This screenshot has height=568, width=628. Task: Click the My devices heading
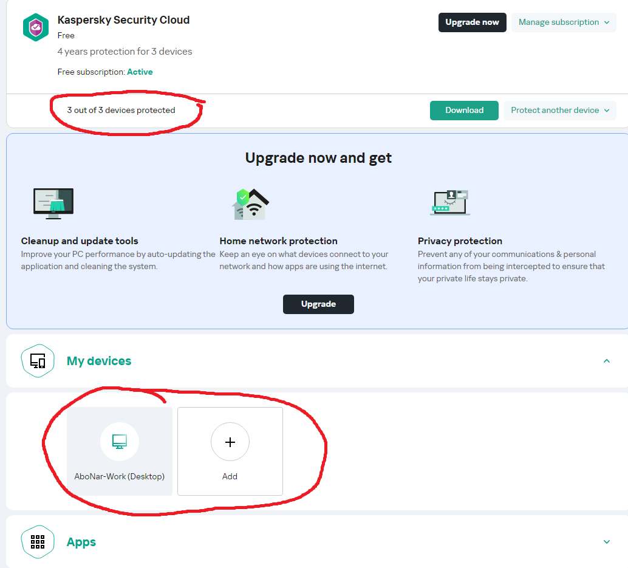(99, 361)
